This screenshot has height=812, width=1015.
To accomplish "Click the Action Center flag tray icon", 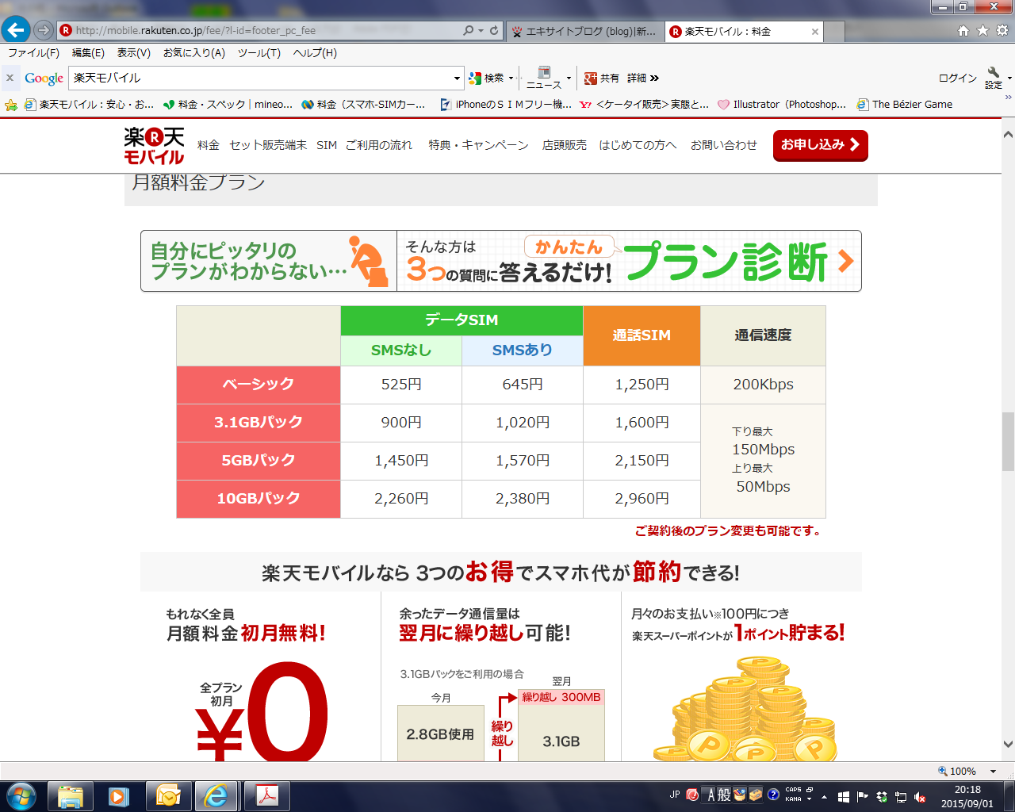I will coord(863,796).
